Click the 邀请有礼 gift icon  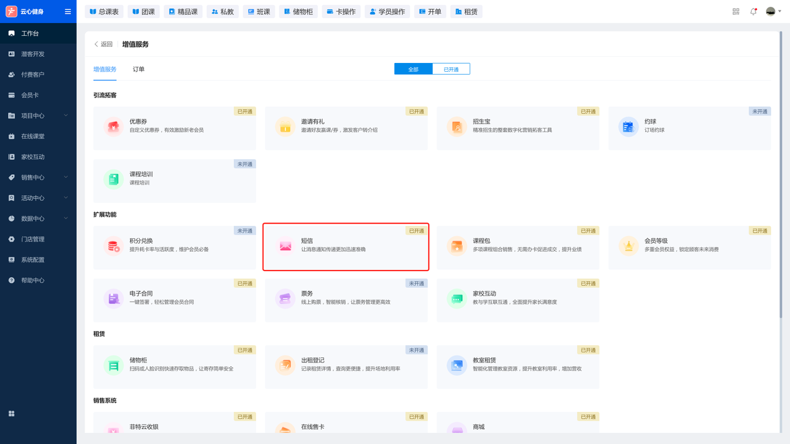click(285, 127)
